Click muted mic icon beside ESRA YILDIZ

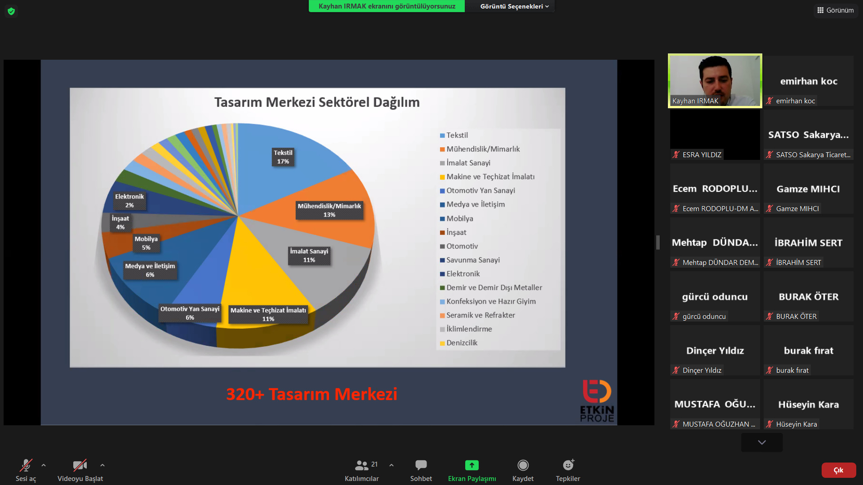676,155
